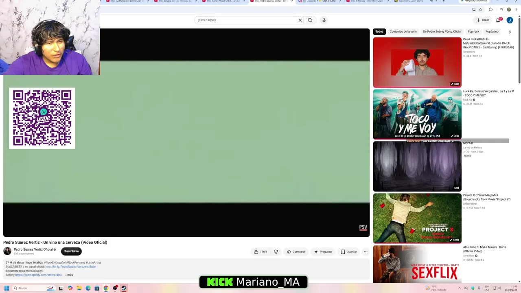
Task: Click the PSV watermark in the video player
Action: [363, 228]
